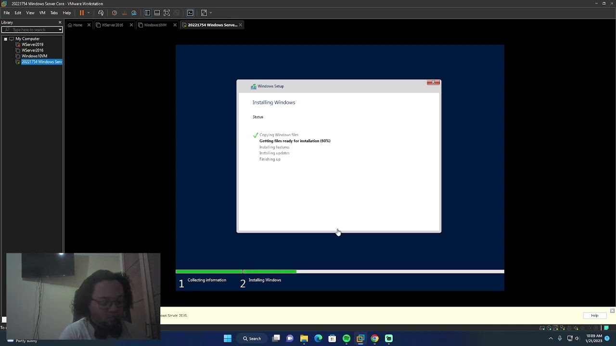Viewport: 616px width, 346px height.
Task: Dismiss the yellow hint bar
Action: 612,311
